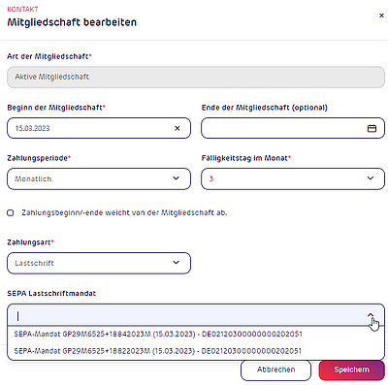Click the Speichern button
388x385 pixels.
(352, 369)
